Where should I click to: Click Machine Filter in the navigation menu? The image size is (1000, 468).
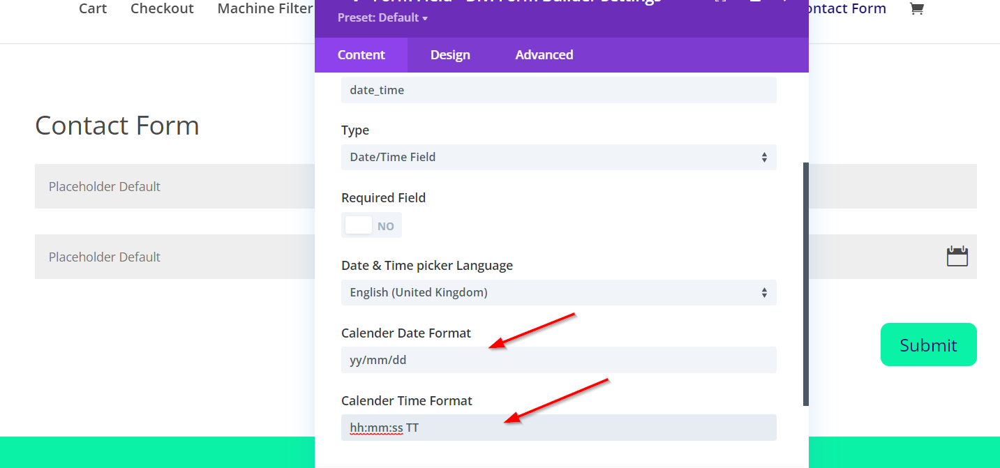pos(264,8)
